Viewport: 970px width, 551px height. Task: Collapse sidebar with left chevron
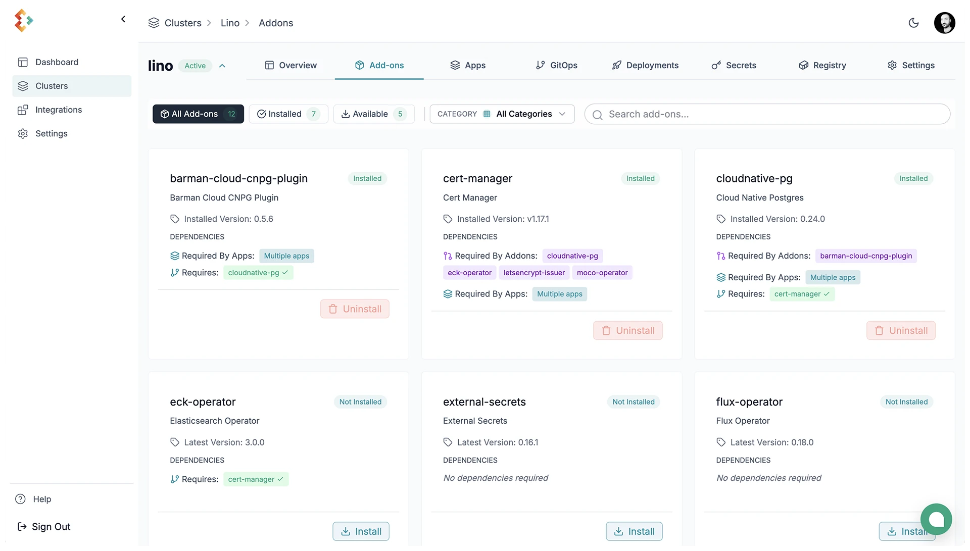(123, 19)
